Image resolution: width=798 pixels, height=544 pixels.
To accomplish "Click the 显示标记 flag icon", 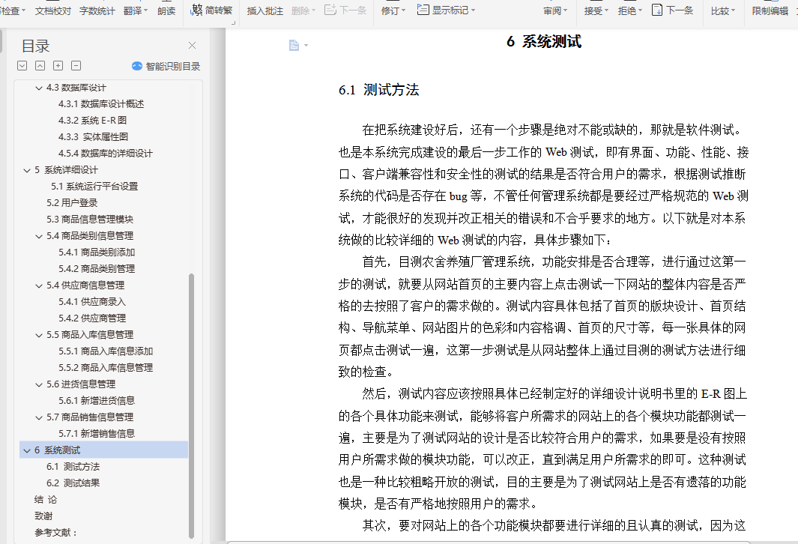I will tap(423, 10).
